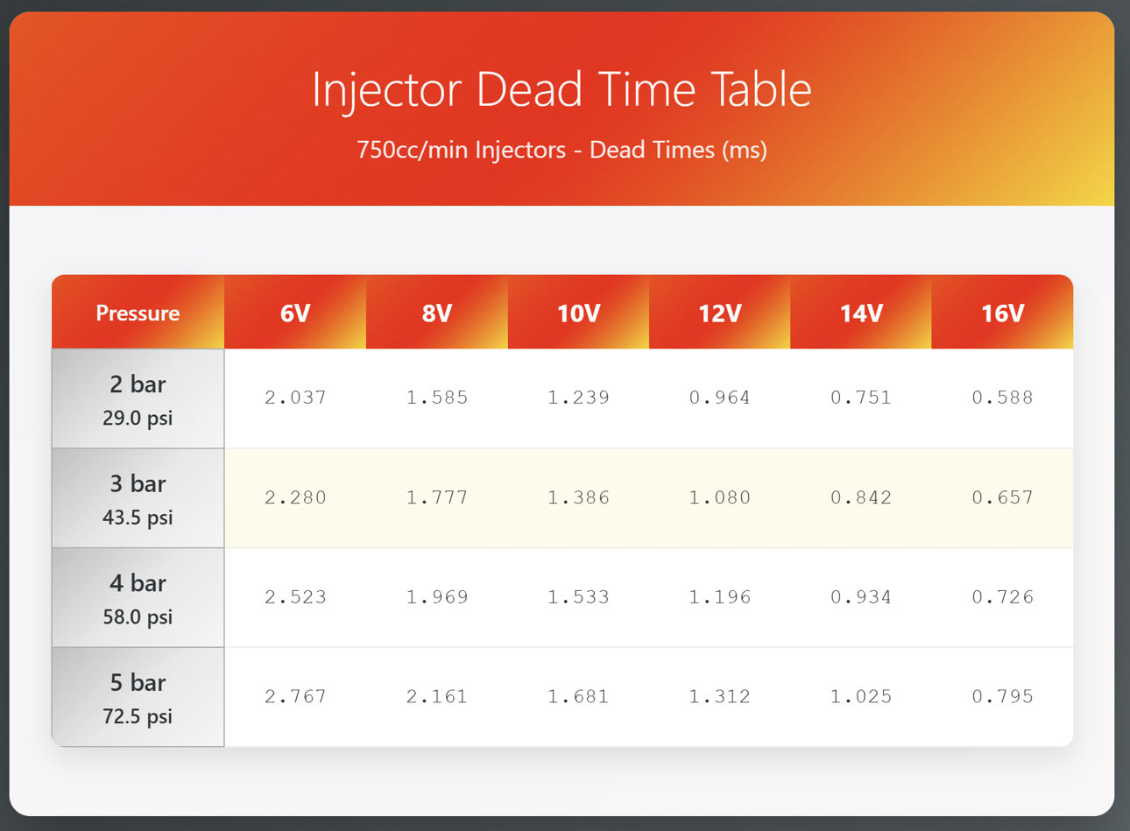Click the 750cc/min Injectors subtitle text
The height and width of the screenshot is (831, 1130).
click(561, 150)
